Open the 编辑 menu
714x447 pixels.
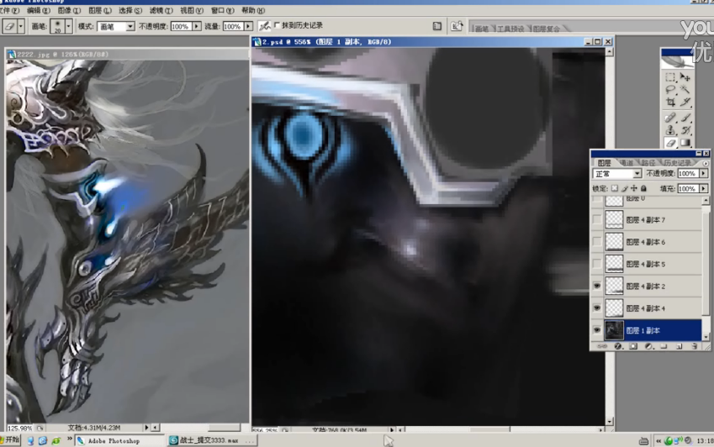[39, 10]
